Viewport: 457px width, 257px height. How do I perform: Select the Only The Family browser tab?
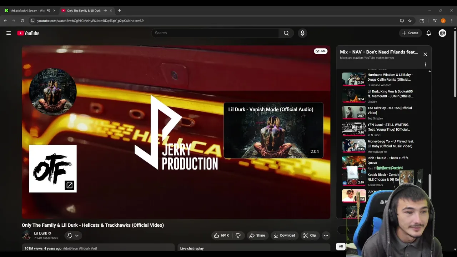pyautogui.click(x=84, y=10)
